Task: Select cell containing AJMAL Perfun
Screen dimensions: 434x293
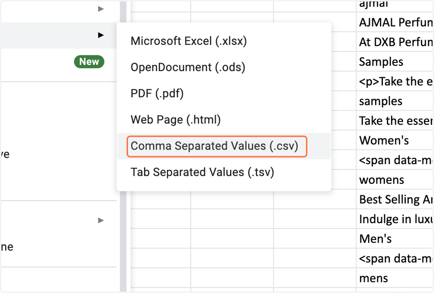Action: (x=395, y=22)
